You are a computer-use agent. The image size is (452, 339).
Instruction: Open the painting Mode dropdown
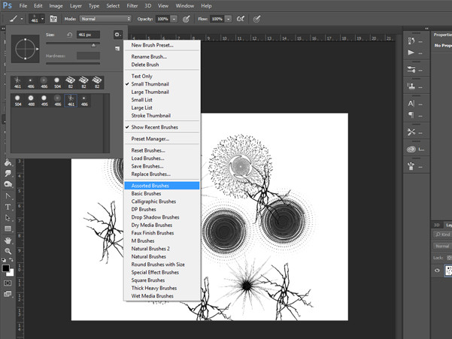105,19
